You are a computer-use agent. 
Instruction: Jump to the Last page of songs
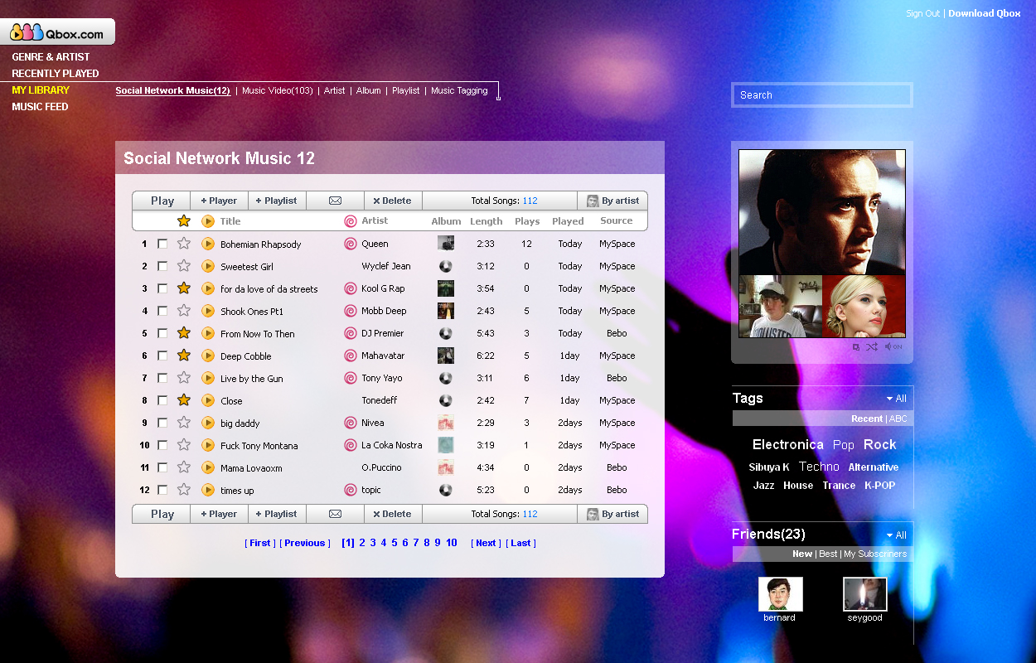[x=521, y=543]
